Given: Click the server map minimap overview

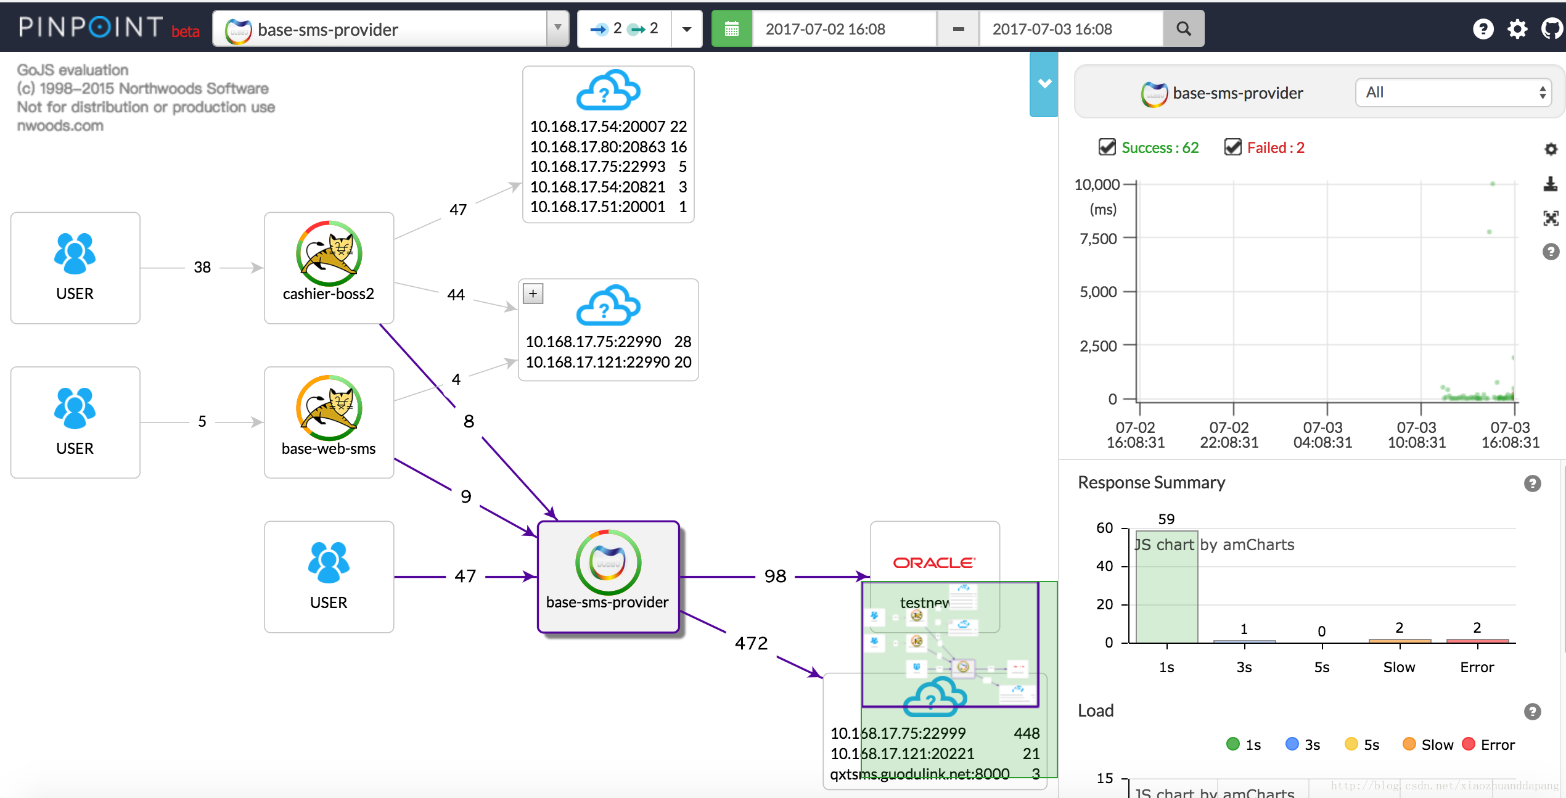Looking at the screenshot, I should coord(959,679).
